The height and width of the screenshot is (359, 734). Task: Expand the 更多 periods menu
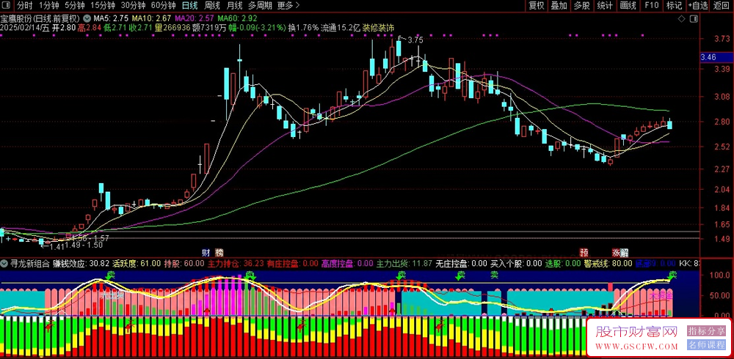288,5
